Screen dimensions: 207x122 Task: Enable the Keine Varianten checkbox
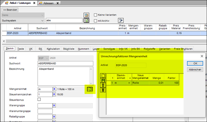(x=96, y=15)
